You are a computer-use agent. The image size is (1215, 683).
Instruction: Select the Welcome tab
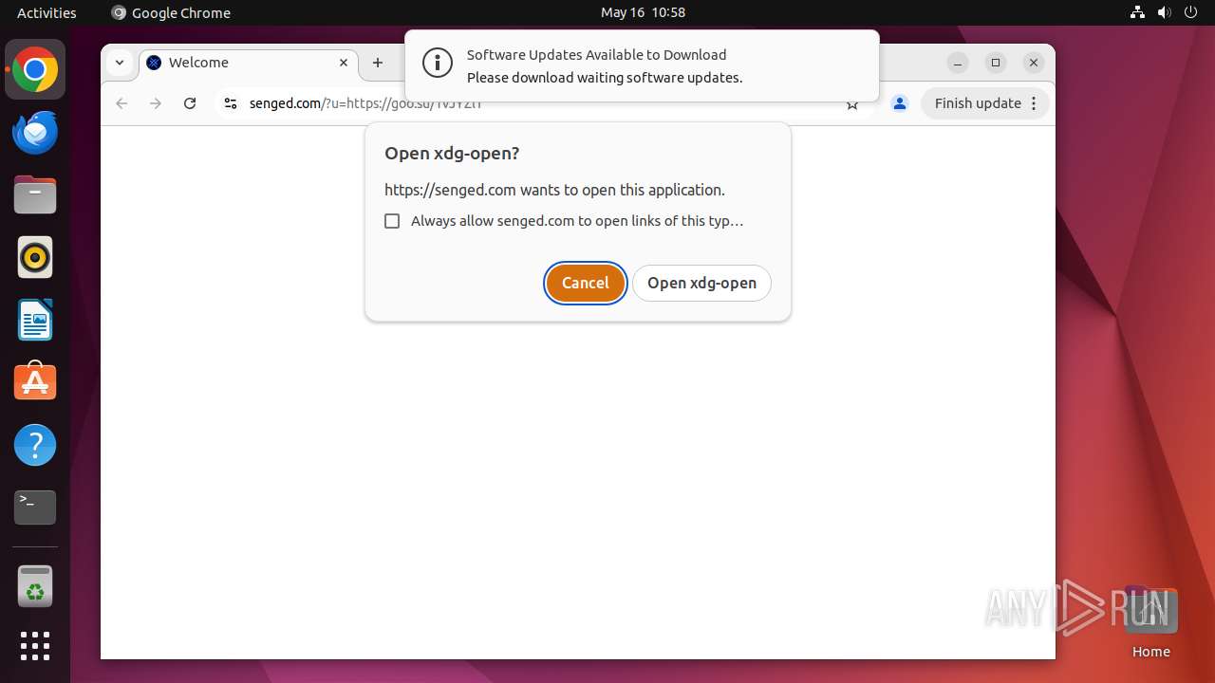click(249, 63)
